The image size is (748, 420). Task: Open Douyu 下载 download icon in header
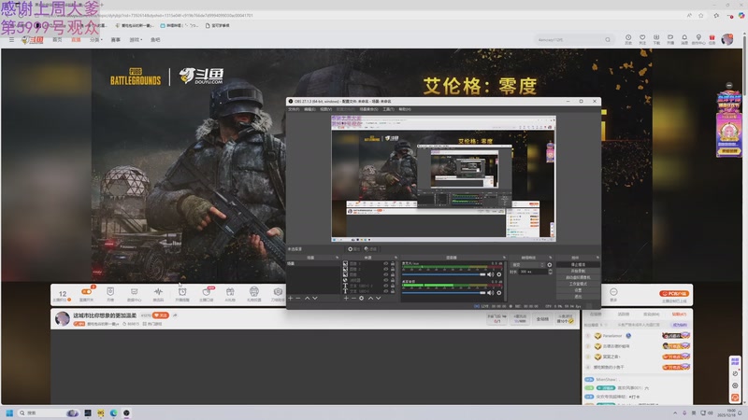pyautogui.click(x=656, y=39)
